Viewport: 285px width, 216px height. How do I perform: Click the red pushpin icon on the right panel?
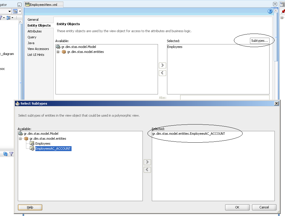(283, 11)
